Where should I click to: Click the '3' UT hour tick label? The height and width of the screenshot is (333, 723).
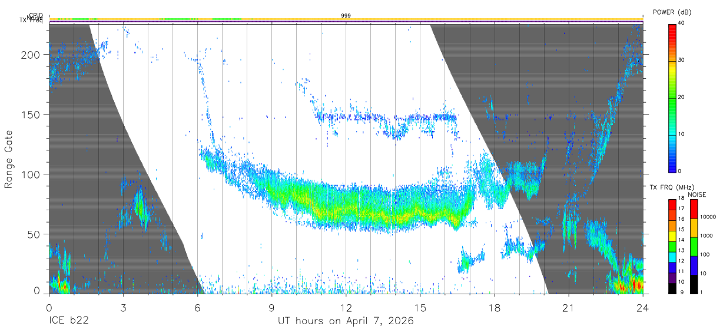coord(123,307)
